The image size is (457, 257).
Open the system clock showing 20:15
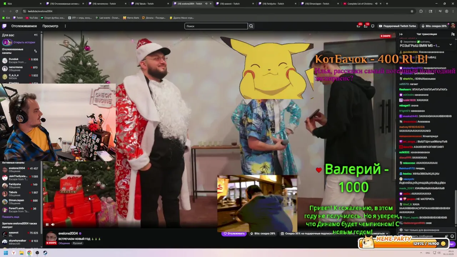448,253
